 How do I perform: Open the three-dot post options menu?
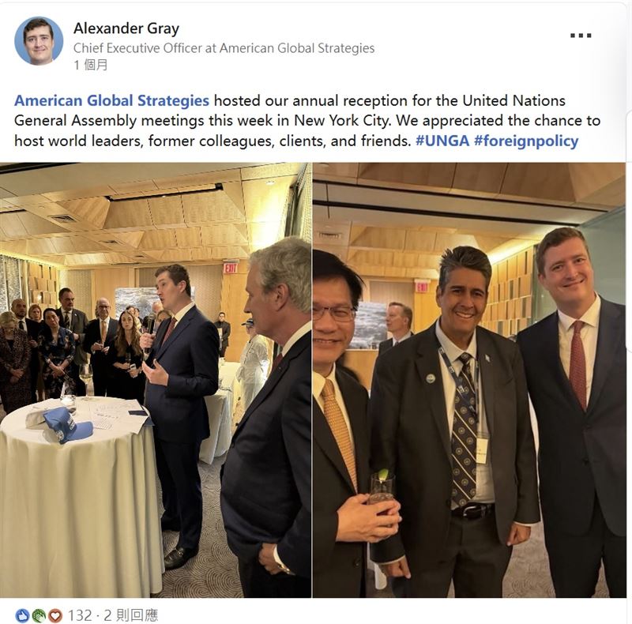581,36
